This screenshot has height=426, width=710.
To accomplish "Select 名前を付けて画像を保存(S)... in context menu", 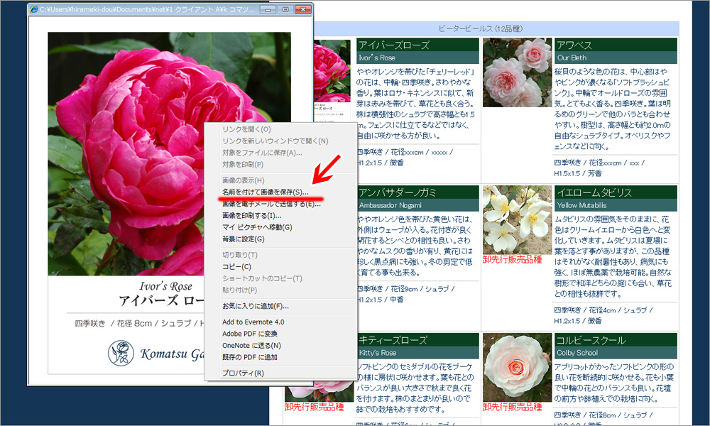I will [266, 192].
